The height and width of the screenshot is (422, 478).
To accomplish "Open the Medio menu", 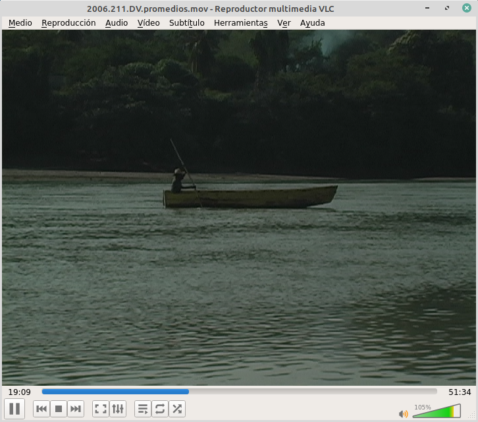I will [20, 23].
